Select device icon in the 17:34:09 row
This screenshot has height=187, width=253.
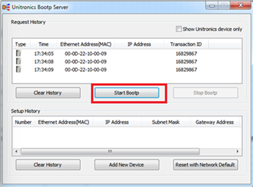[x=18, y=69]
